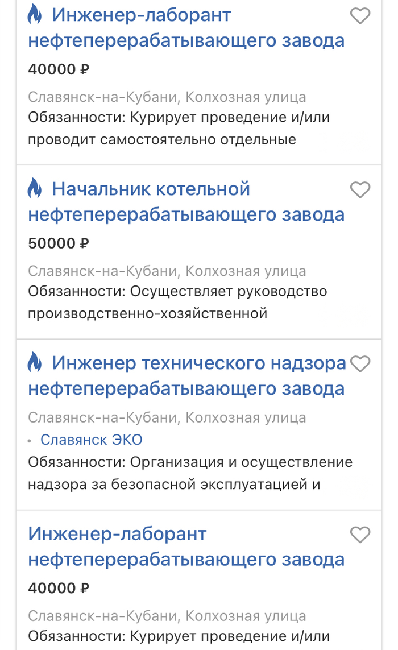Image resolution: width=398 pixels, height=650 pixels.
Task: Open the Инженер-лаборант title without flame icon
Action: [186, 547]
